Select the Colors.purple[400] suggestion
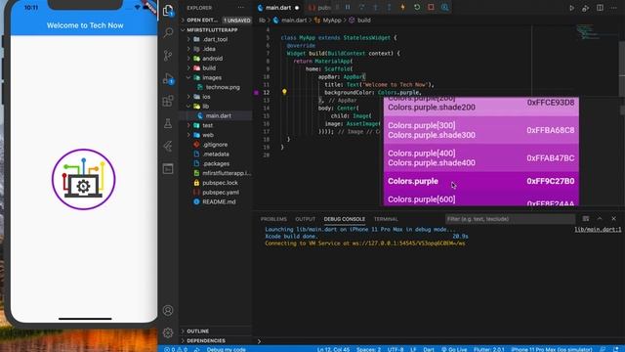The width and height of the screenshot is (625, 352). point(481,158)
